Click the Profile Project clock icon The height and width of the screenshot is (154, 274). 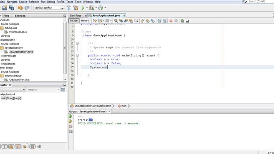click(x=101, y=8)
